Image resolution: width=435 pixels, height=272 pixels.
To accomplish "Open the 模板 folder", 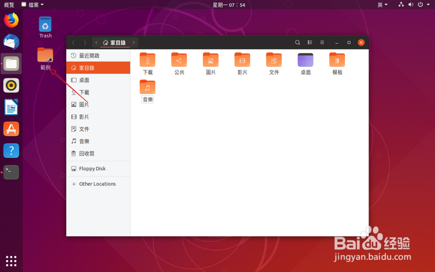I will (x=337, y=64).
